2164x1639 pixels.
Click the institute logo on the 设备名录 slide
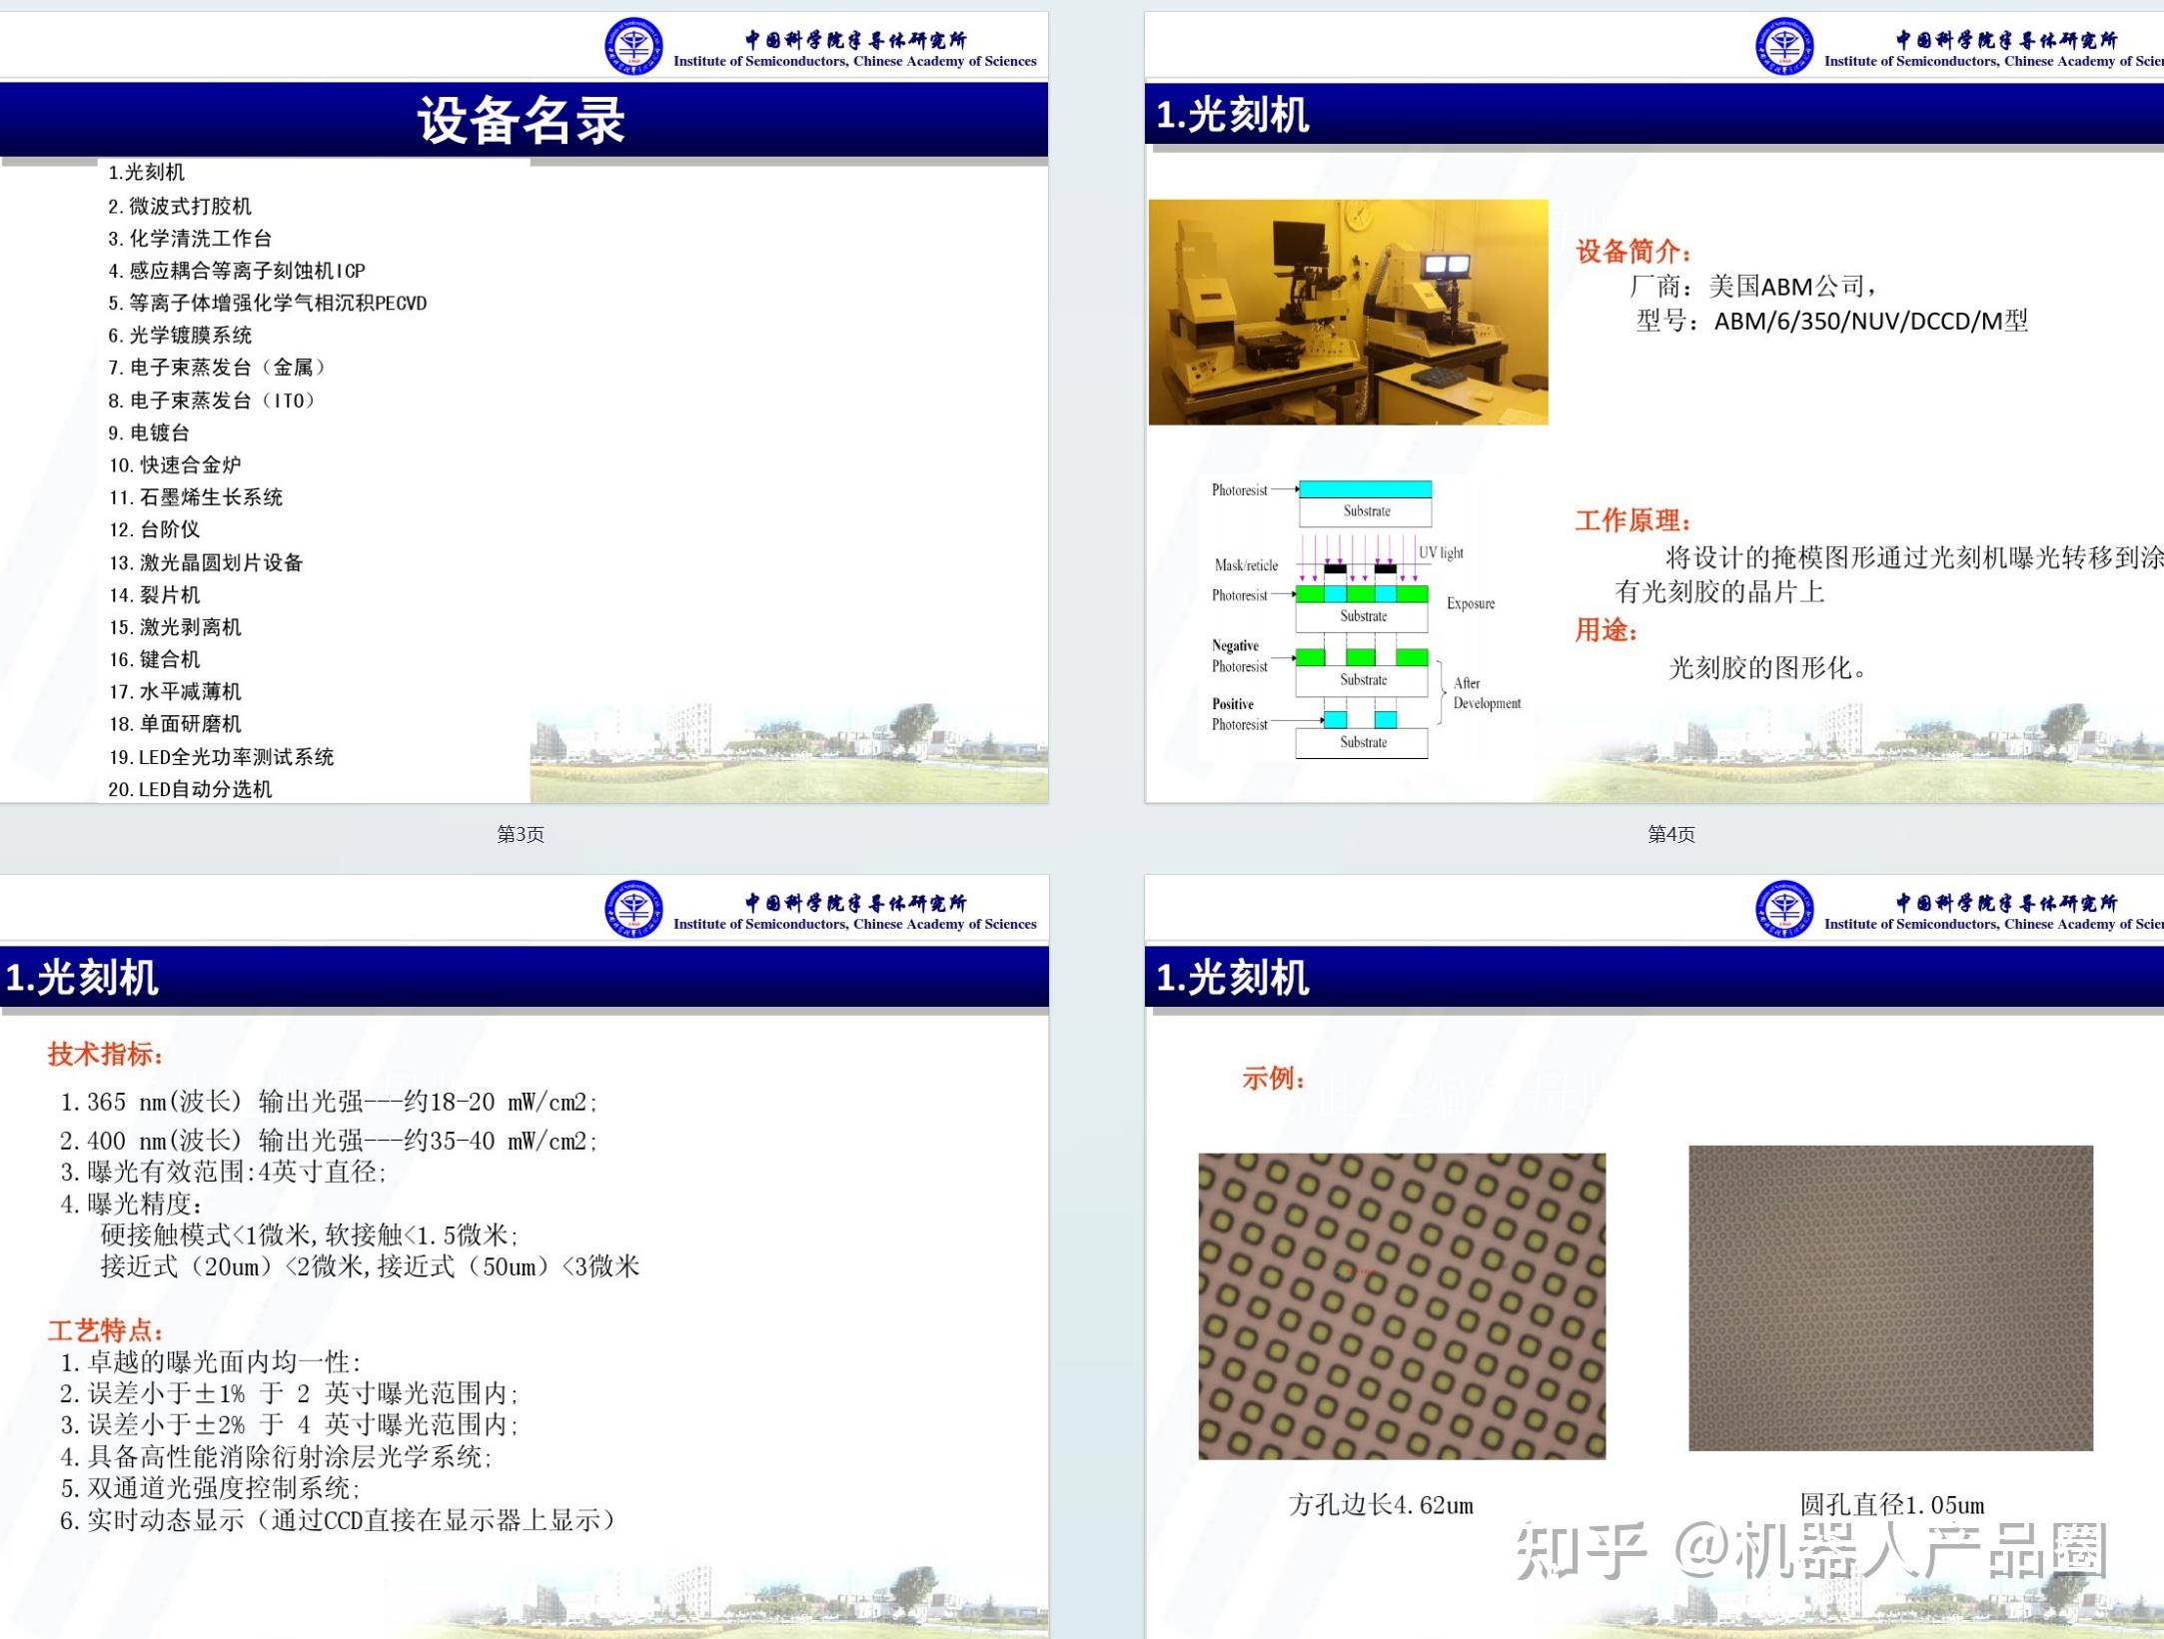coord(633,46)
